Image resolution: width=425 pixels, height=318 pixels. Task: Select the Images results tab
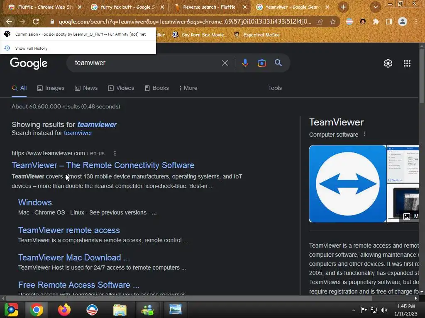click(51, 88)
